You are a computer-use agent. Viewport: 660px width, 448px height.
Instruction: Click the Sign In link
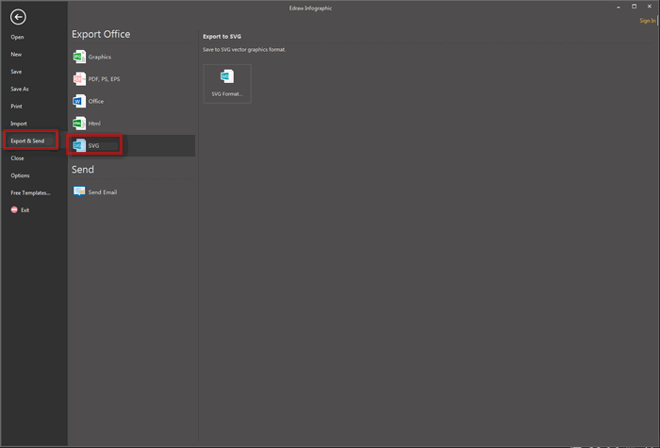(648, 21)
